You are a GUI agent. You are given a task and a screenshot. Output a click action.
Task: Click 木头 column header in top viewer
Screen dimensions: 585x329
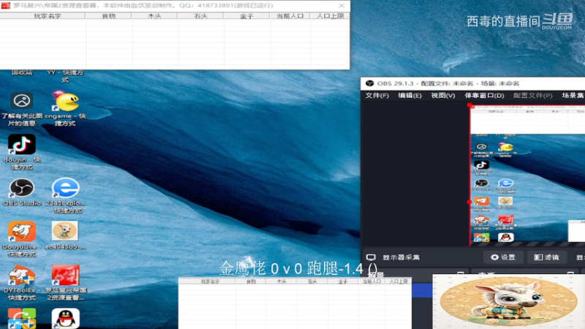(154, 16)
